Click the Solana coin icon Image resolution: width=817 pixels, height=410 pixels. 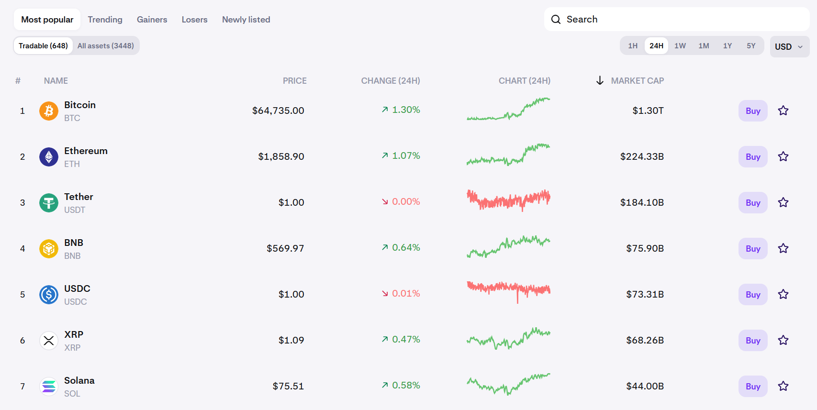[x=48, y=387]
